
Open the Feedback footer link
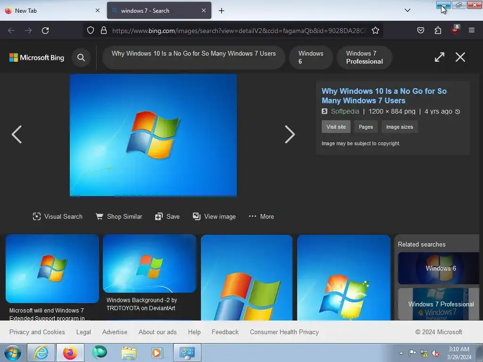tap(225, 332)
